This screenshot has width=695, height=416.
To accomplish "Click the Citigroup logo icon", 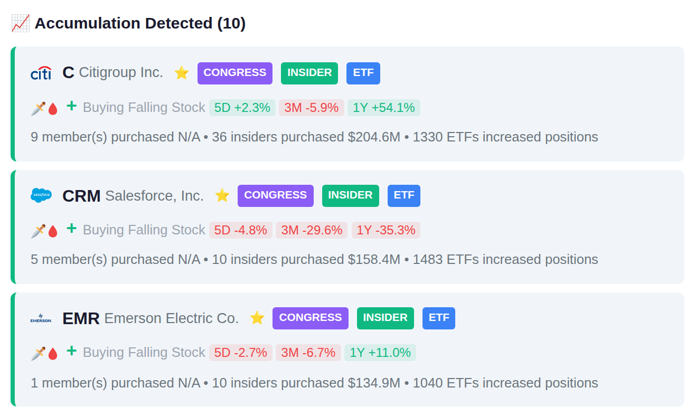I will 41,73.
